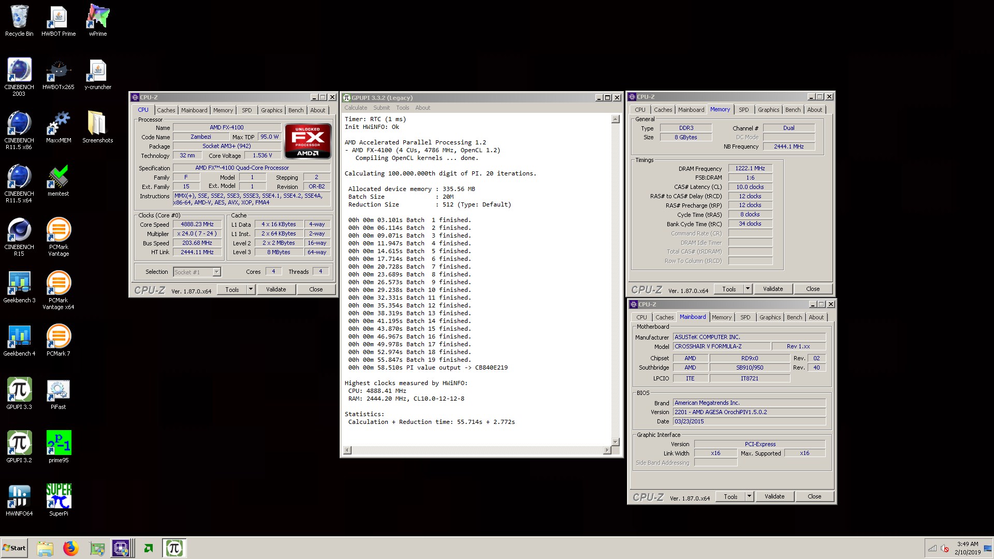Click the GPUPI taskbar button
The height and width of the screenshot is (559, 994).
coord(174,548)
